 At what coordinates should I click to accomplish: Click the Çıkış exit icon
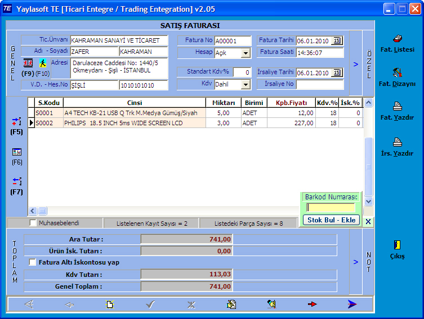click(x=397, y=245)
